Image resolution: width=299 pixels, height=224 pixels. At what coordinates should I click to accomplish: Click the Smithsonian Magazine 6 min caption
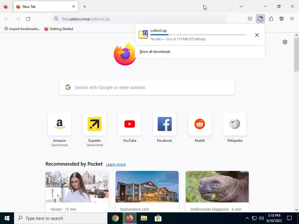216,209
